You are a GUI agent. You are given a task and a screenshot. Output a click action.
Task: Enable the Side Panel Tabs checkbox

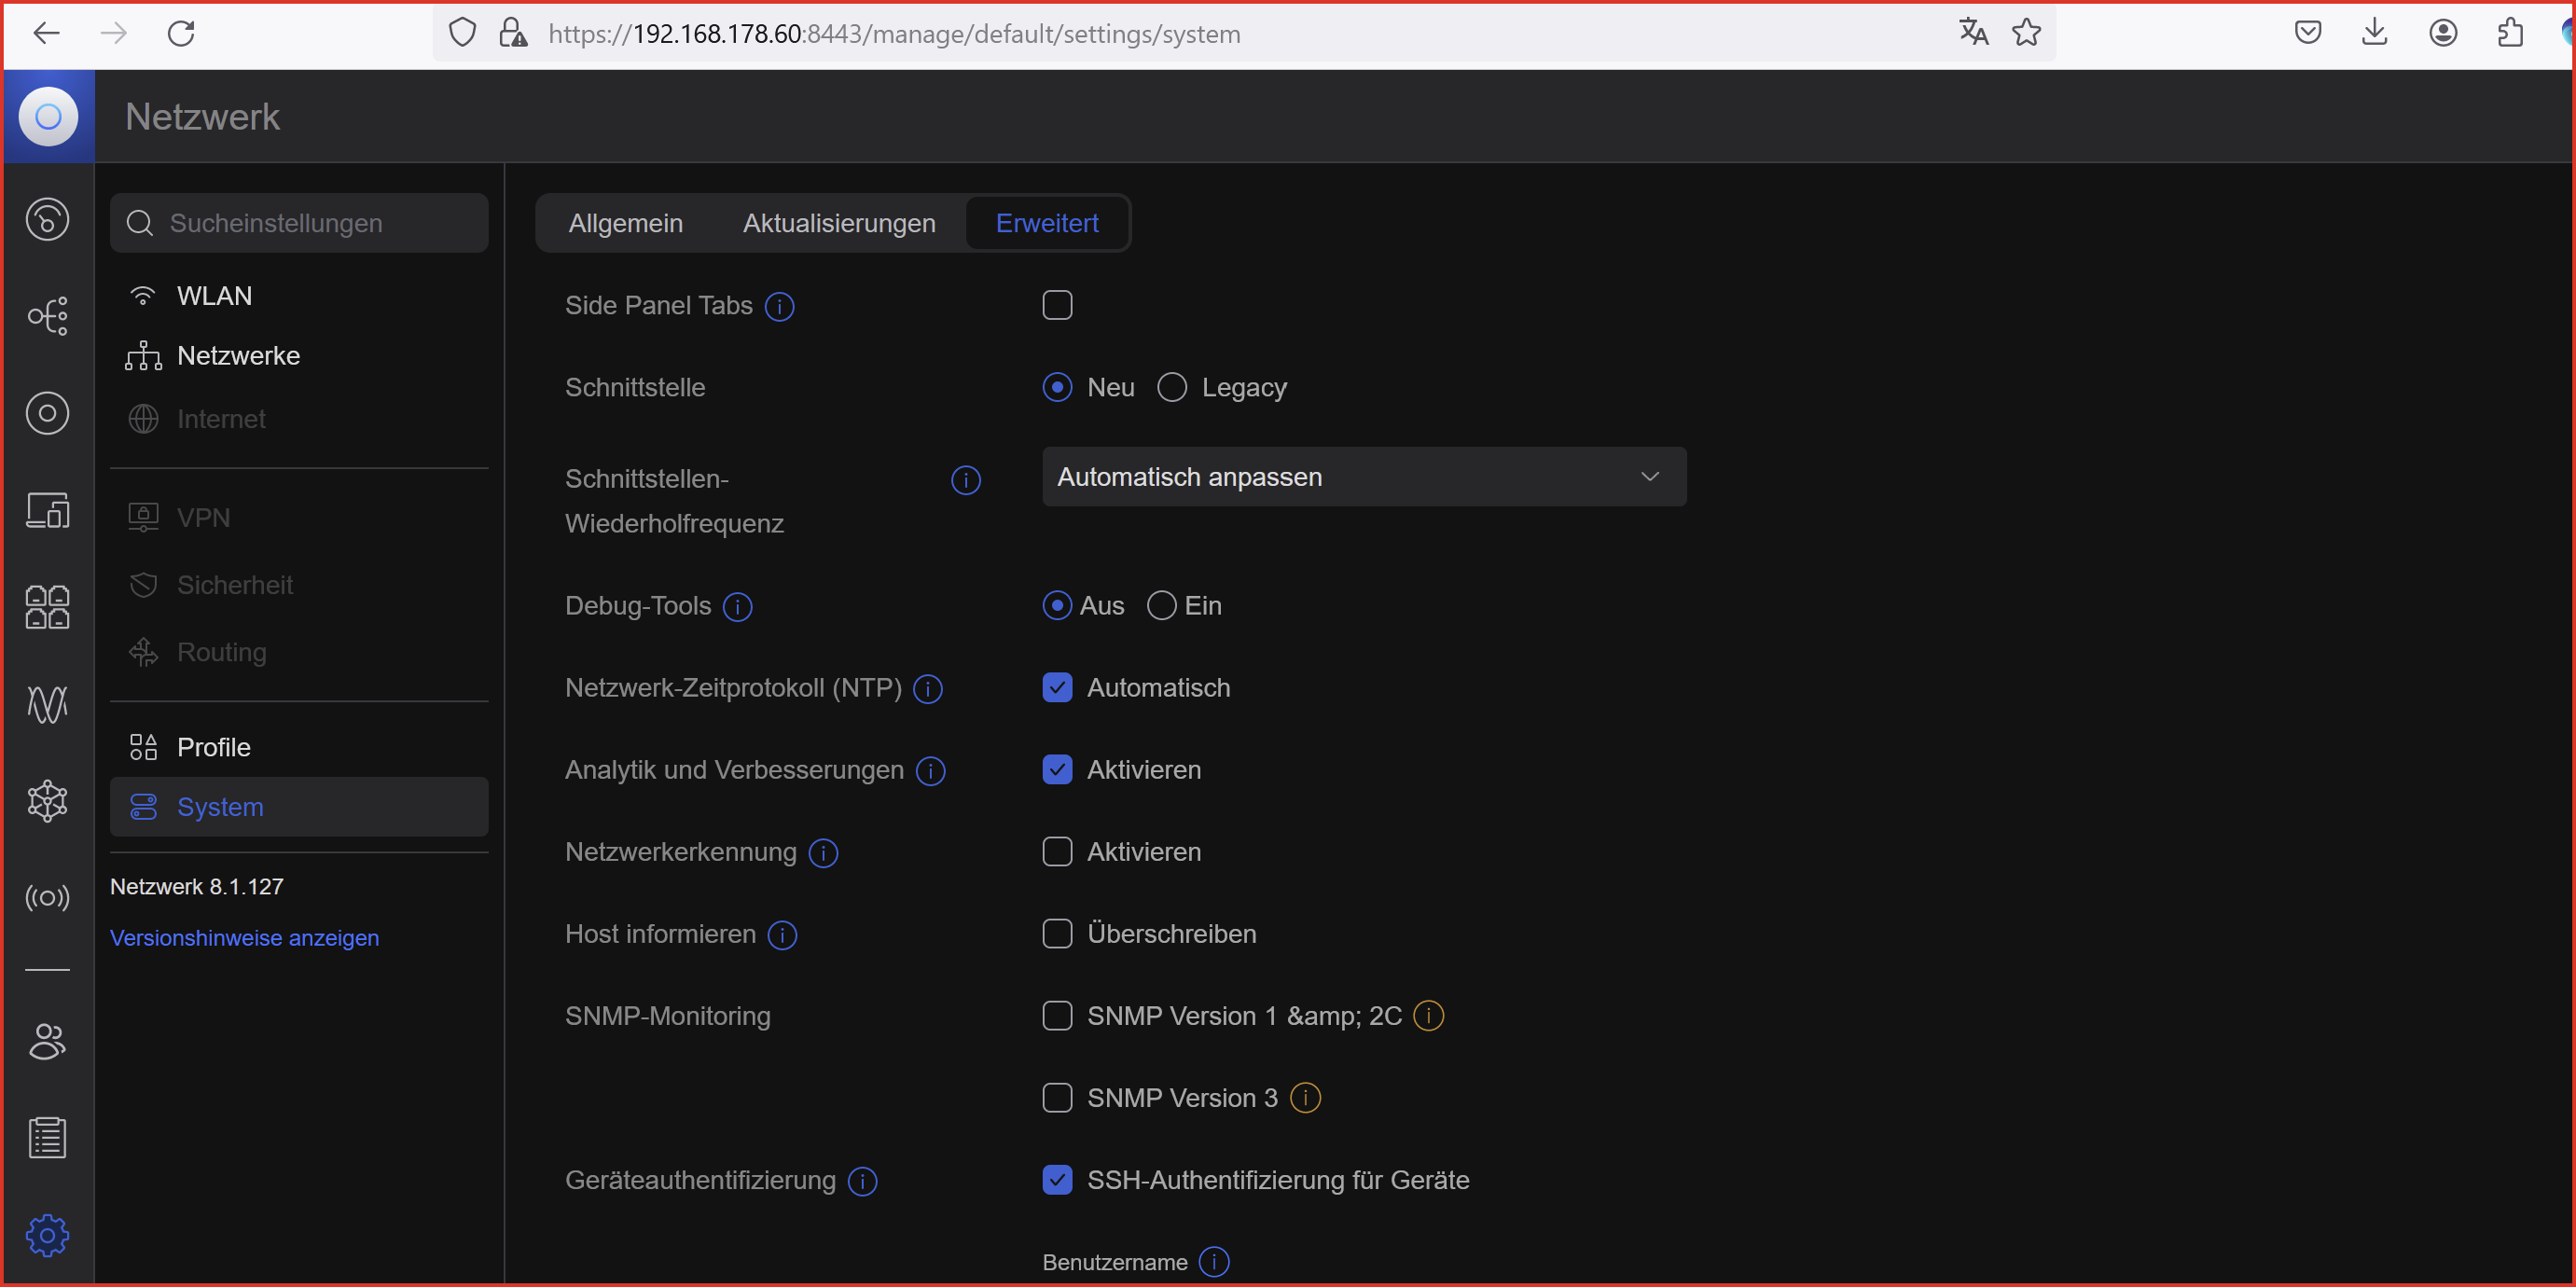[1057, 305]
